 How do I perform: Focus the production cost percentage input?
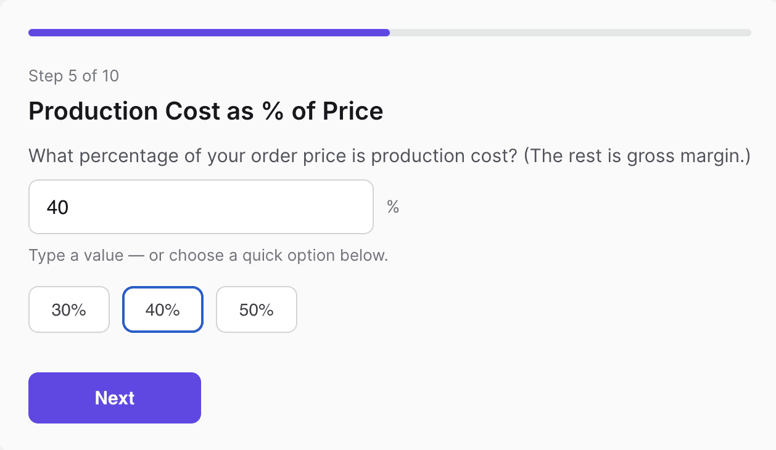coord(201,207)
